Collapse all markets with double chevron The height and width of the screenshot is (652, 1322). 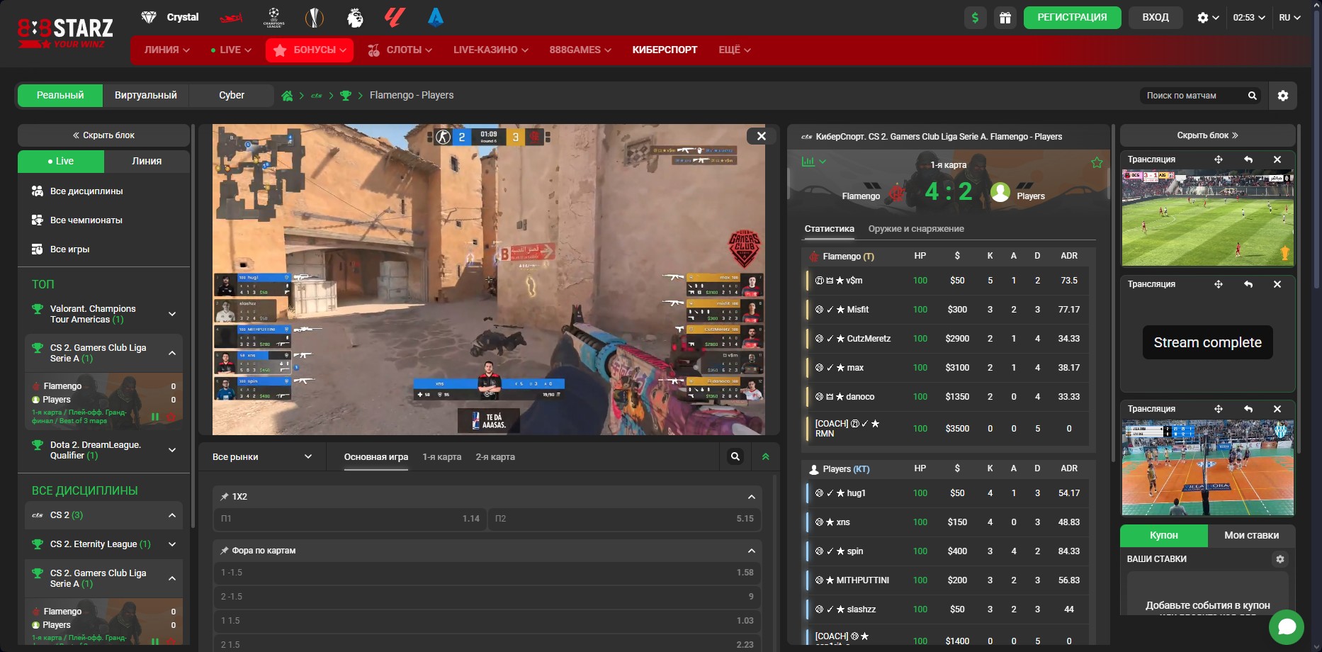click(765, 457)
